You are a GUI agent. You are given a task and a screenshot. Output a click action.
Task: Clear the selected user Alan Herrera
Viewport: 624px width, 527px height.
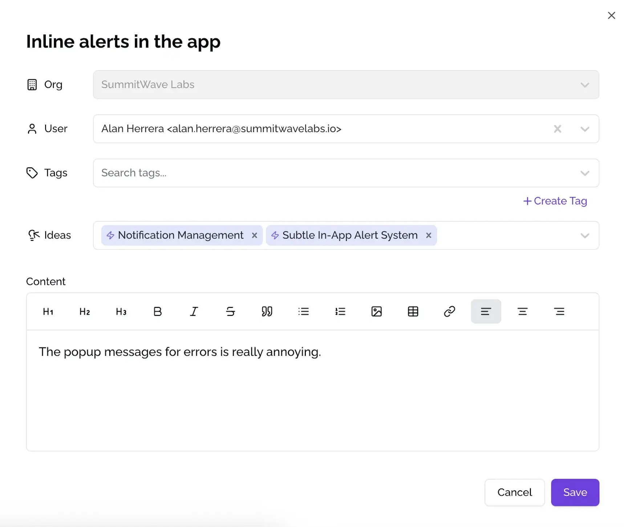tap(558, 129)
